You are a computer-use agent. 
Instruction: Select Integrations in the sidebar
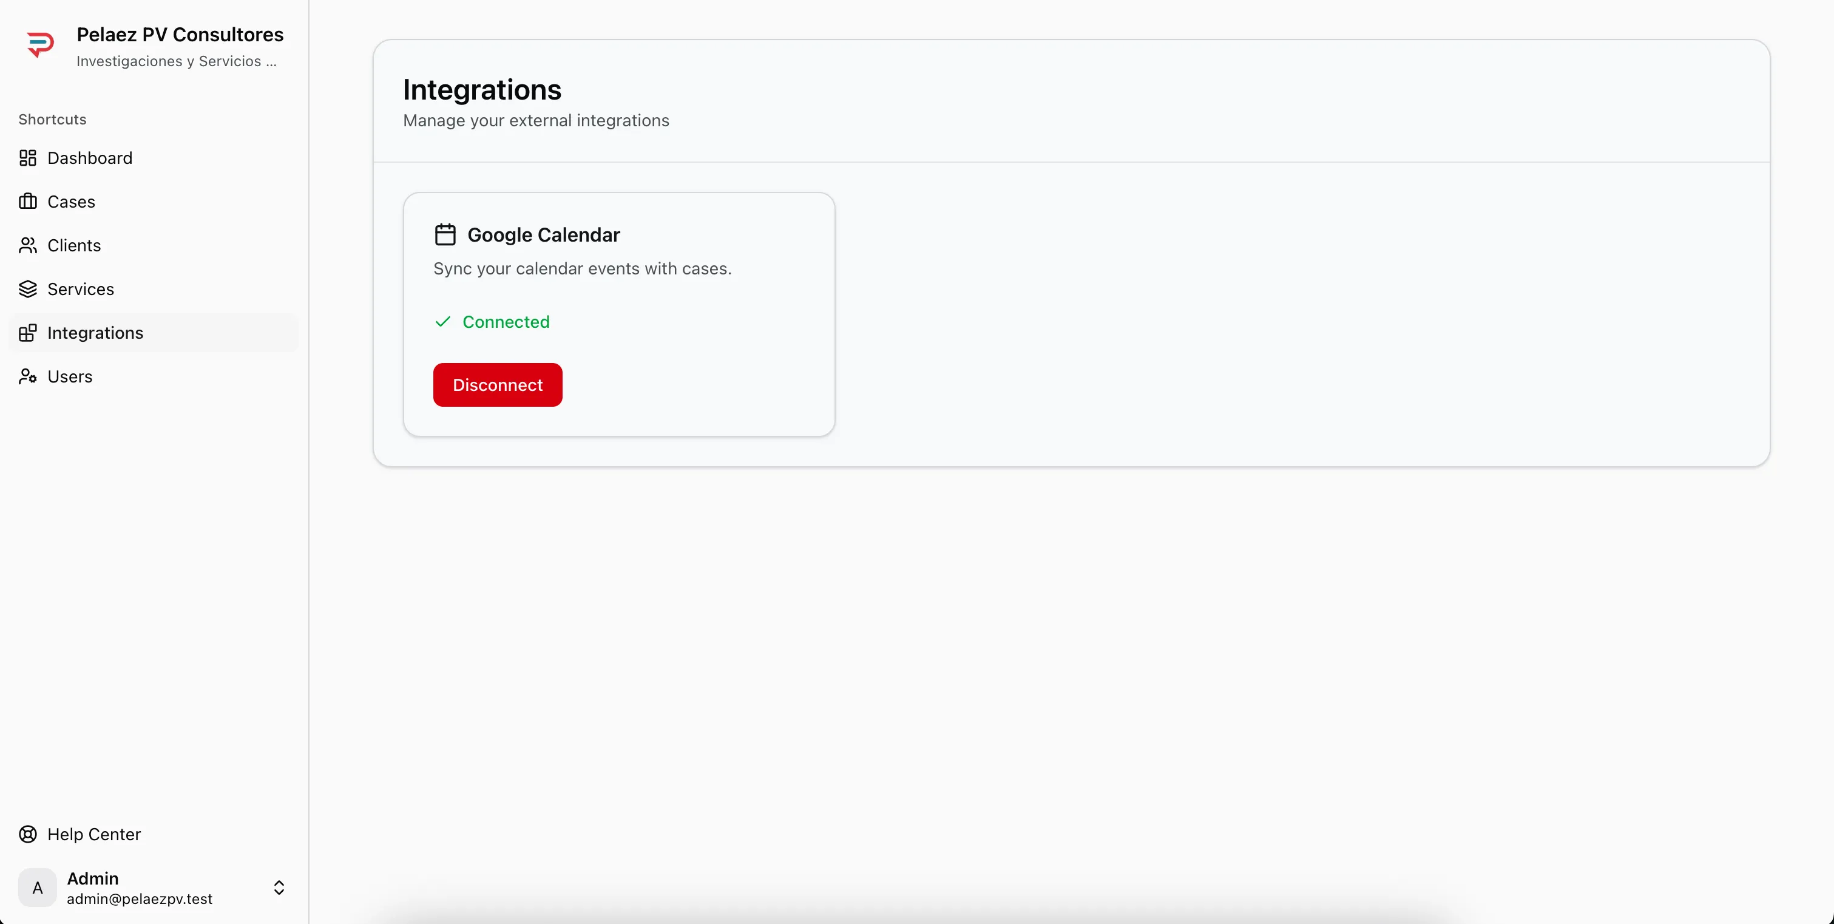tap(94, 333)
